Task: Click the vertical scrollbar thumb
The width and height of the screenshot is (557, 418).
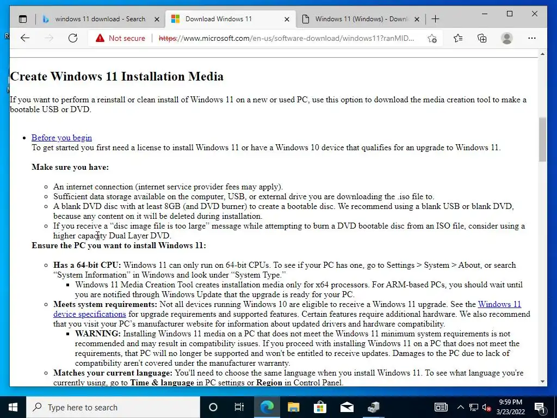Action: click(542, 139)
